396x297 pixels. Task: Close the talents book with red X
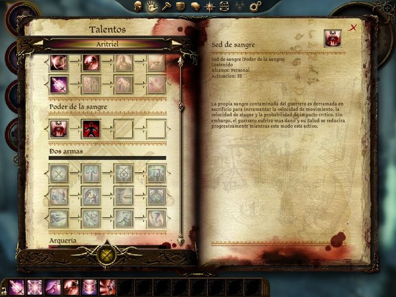pos(353,28)
